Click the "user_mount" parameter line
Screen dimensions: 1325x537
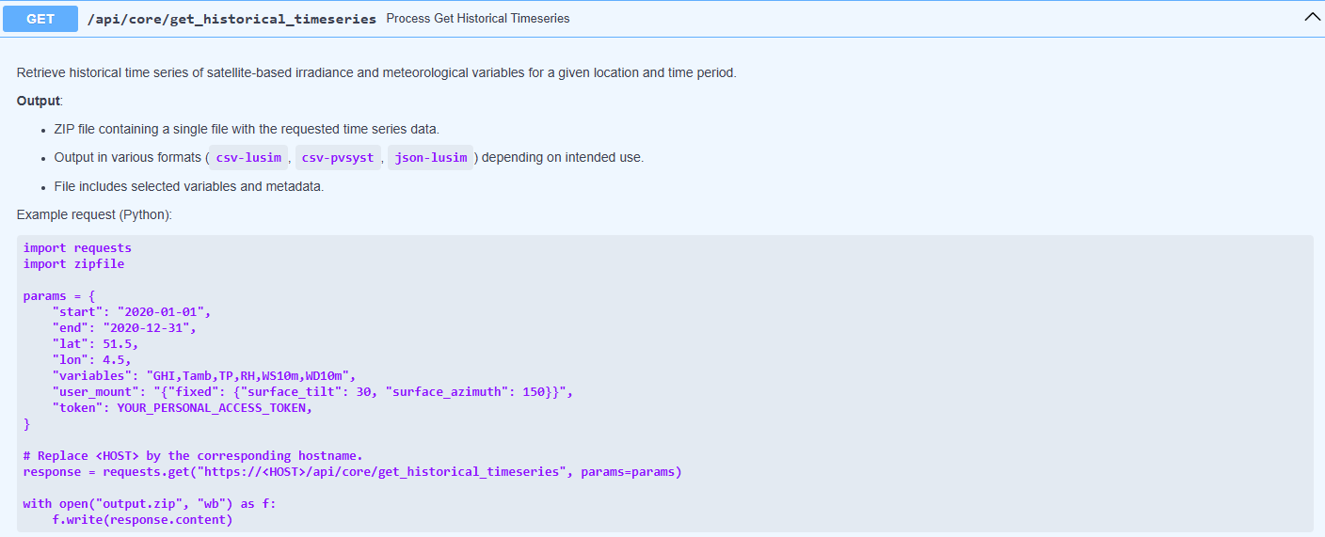coord(312,392)
